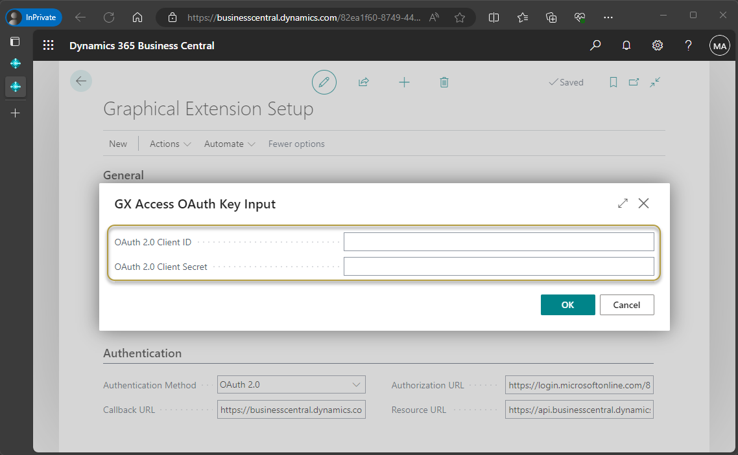Select the Edit pencil icon
This screenshot has height=455, width=738.
[x=324, y=82]
